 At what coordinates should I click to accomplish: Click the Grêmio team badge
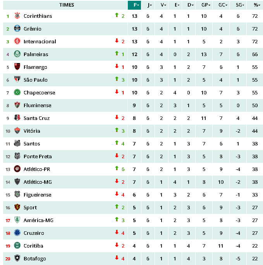point(17,29)
